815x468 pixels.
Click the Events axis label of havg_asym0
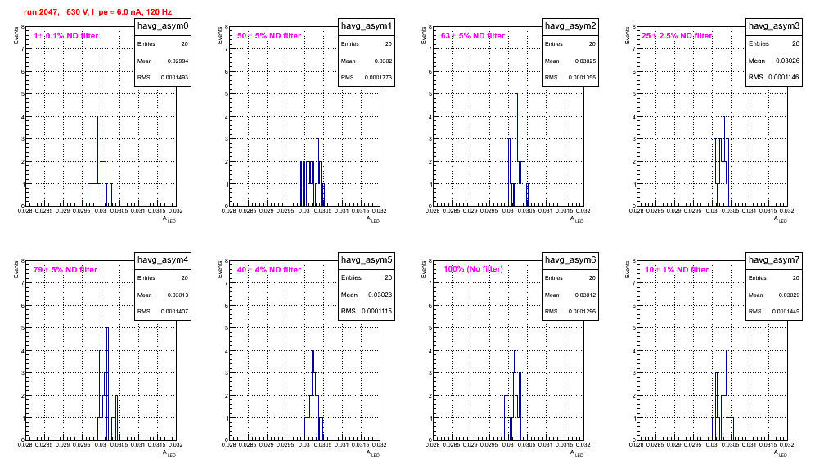(16, 36)
